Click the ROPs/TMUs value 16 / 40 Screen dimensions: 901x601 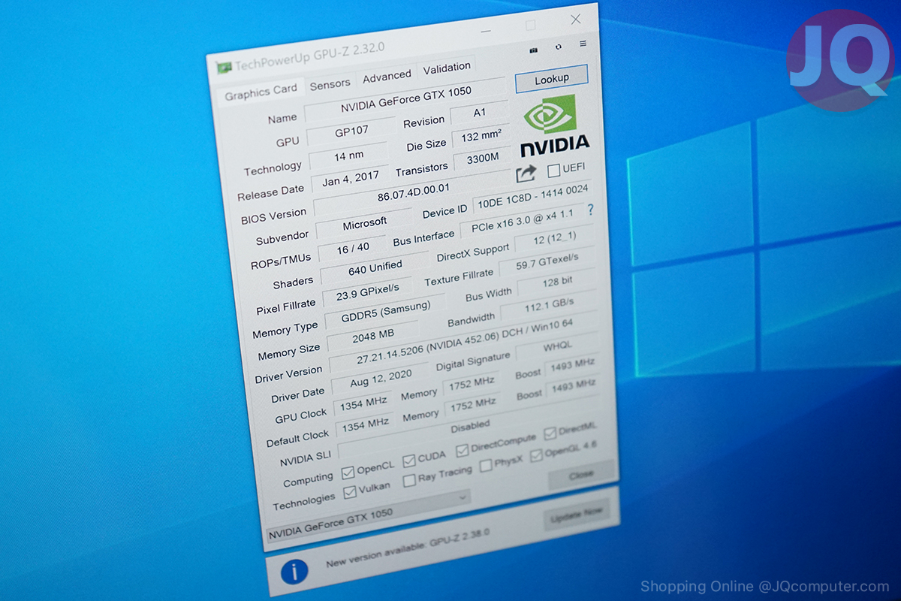pyautogui.click(x=353, y=249)
